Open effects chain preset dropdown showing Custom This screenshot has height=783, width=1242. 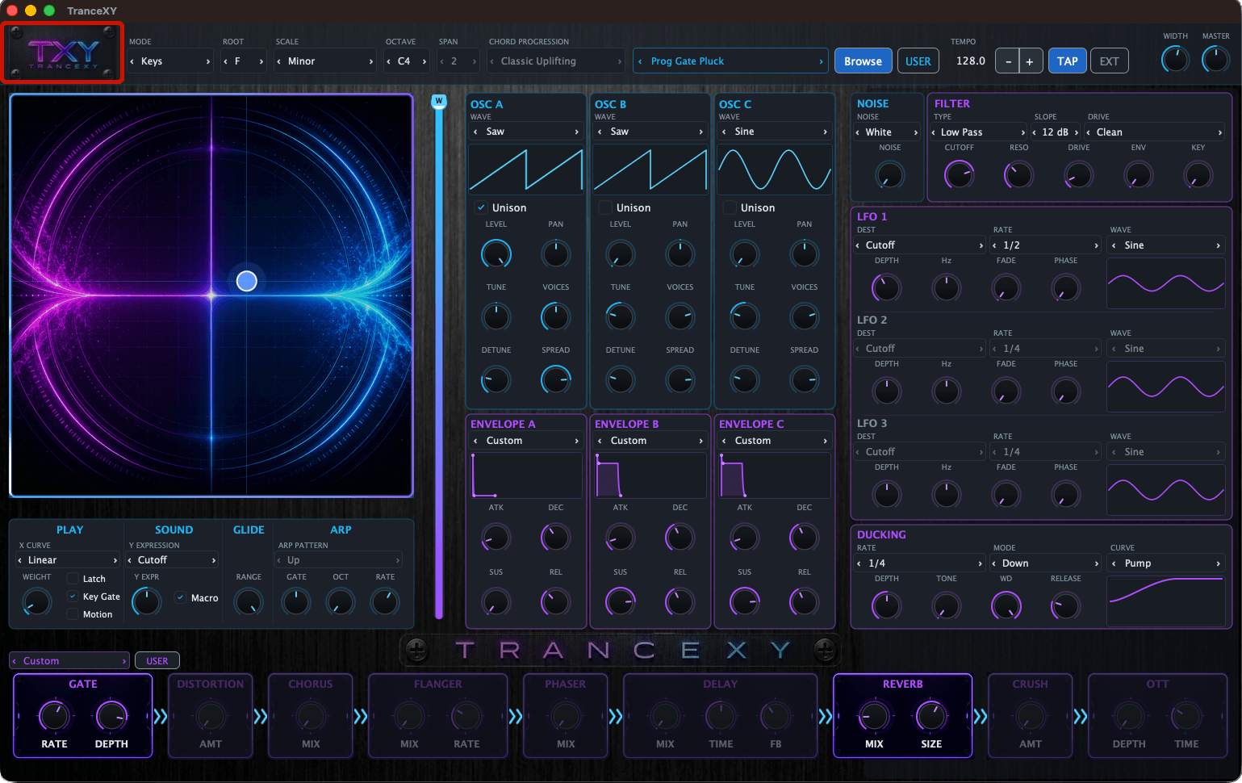pyautogui.click(x=69, y=661)
